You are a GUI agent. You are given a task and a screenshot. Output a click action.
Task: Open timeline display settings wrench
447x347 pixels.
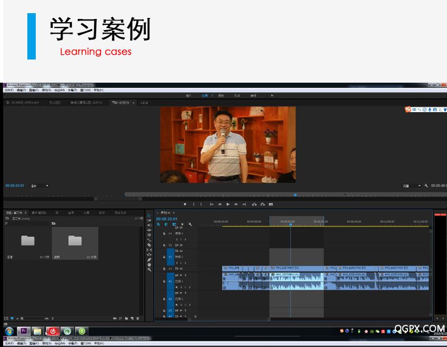point(190,224)
